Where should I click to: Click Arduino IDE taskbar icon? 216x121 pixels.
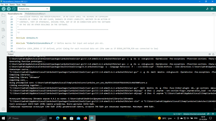[92, 118]
